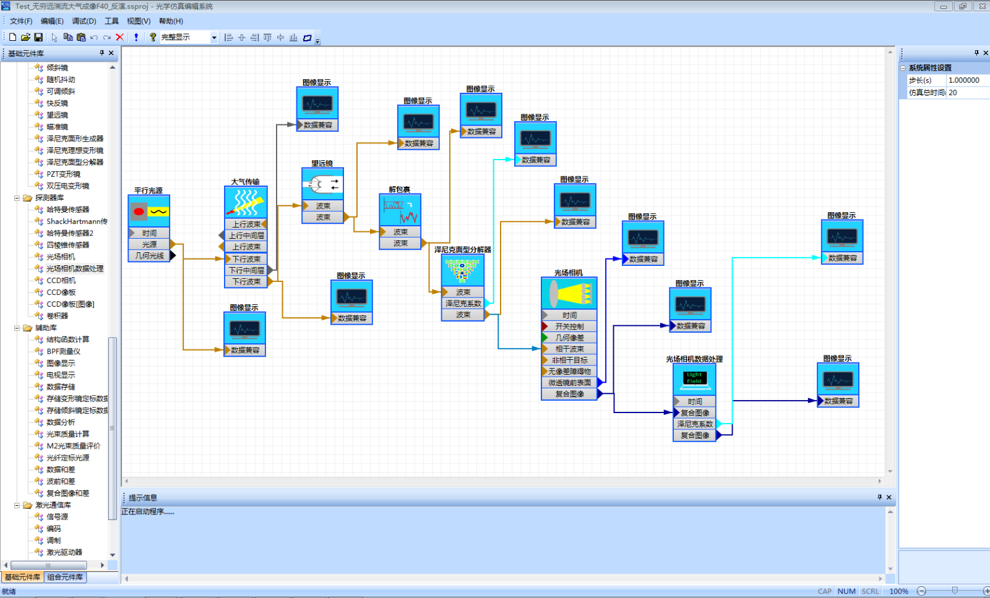The height and width of the screenshot is (598, 990).
Task: Click the blue make-same-size icon
Action: pos(307,38)
